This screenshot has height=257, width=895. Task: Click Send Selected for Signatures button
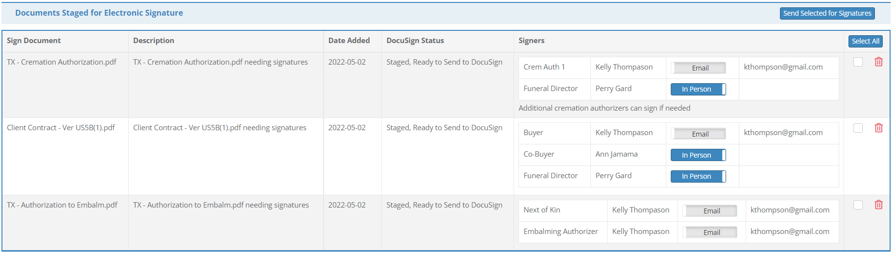tap(827, 13)
